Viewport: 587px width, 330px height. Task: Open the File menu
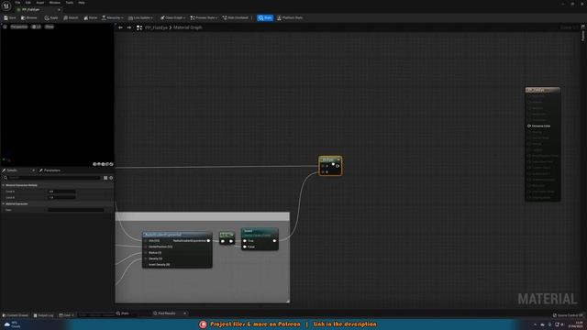coord(17,3)
